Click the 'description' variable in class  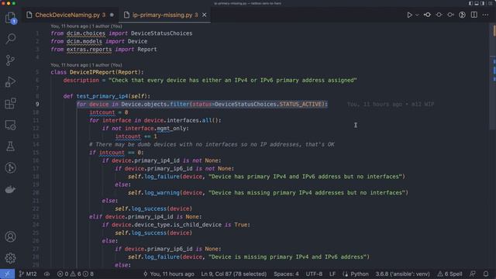click(x=81, y=81)
